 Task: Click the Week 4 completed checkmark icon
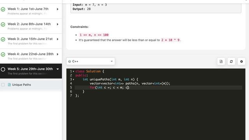[3, 54]
